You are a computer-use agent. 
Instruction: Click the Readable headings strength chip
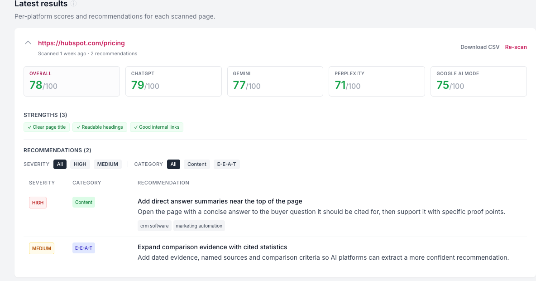click(x=100, y=127)
